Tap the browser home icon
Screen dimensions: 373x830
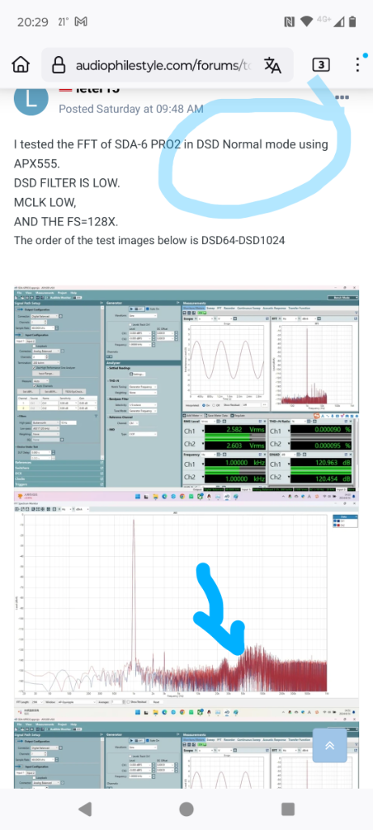pos(20,65)
